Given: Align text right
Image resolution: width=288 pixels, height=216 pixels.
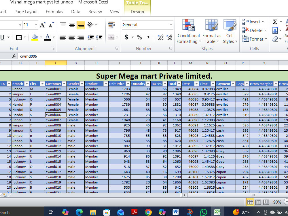Looking at the screenshot, I should [81, 37].
